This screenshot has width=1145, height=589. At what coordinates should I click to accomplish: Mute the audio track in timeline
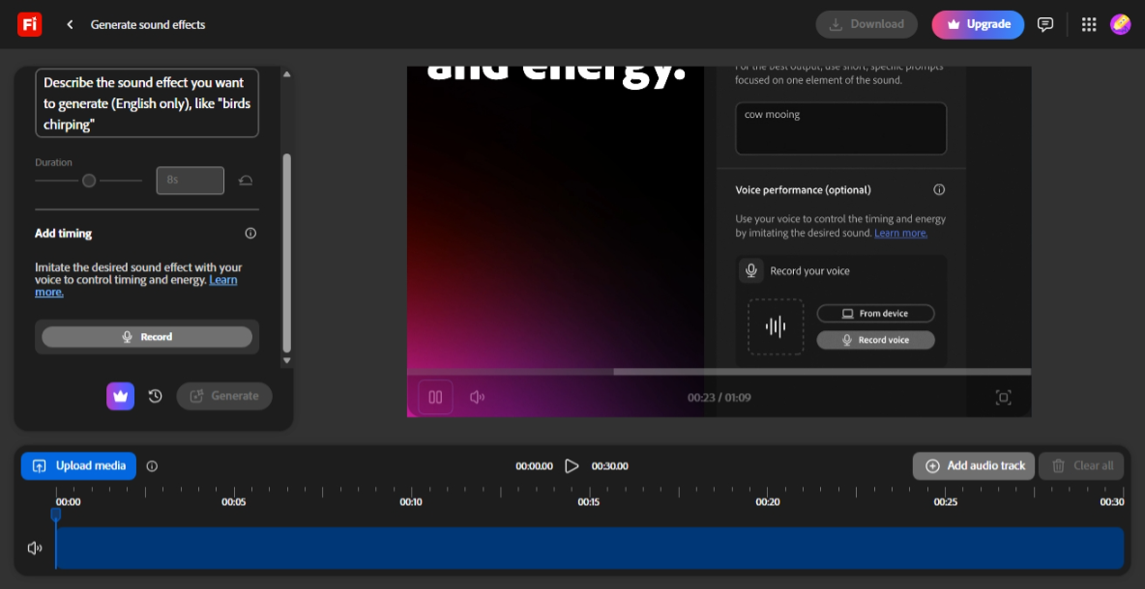pyautogui.click(x=35, y=548)
